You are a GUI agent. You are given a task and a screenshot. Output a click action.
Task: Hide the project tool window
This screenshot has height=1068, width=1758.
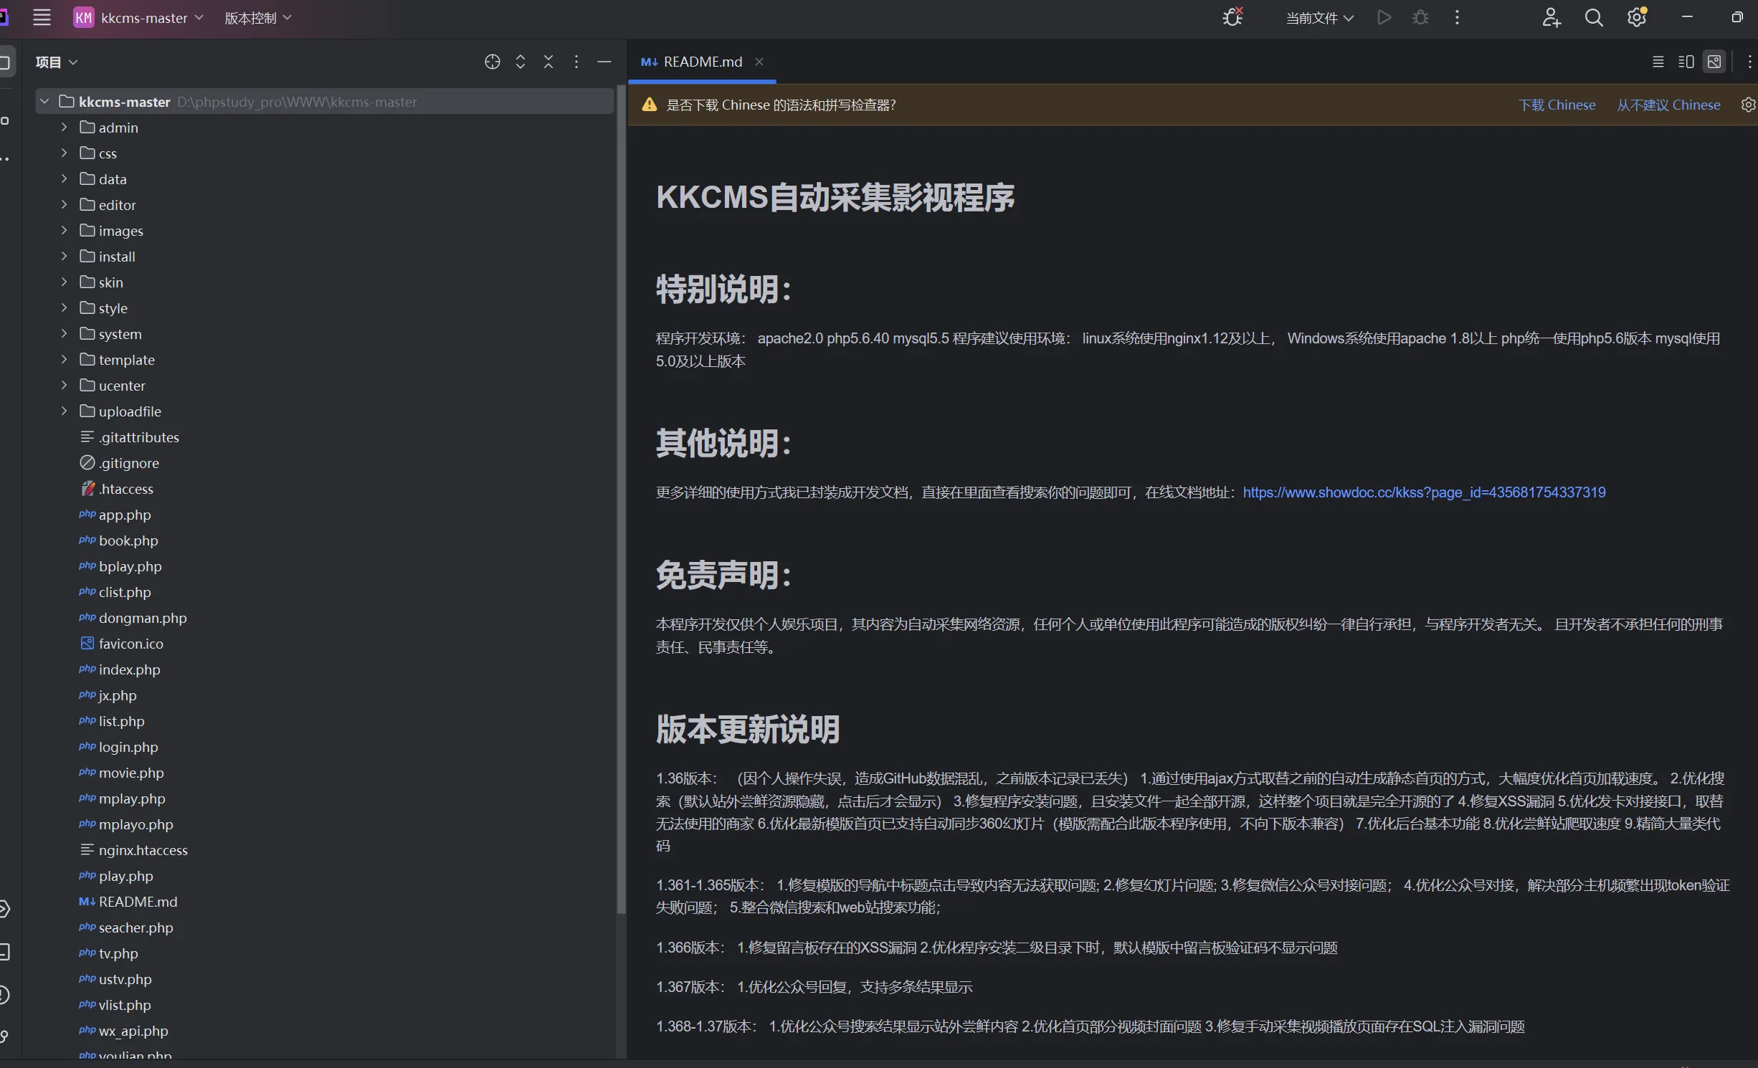point(604,62)
